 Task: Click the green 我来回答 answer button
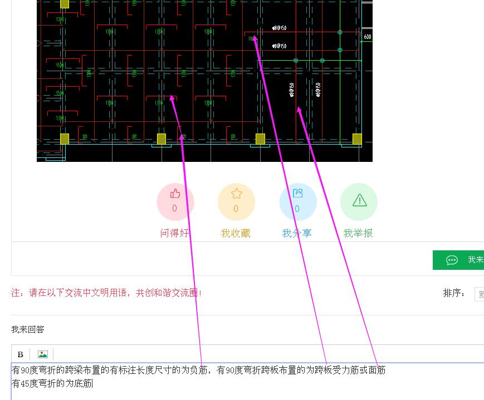462,260
